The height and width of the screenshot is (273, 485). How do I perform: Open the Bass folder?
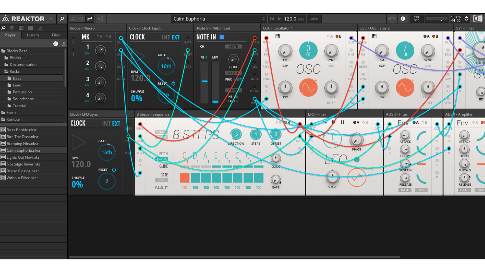click(32, 78)
